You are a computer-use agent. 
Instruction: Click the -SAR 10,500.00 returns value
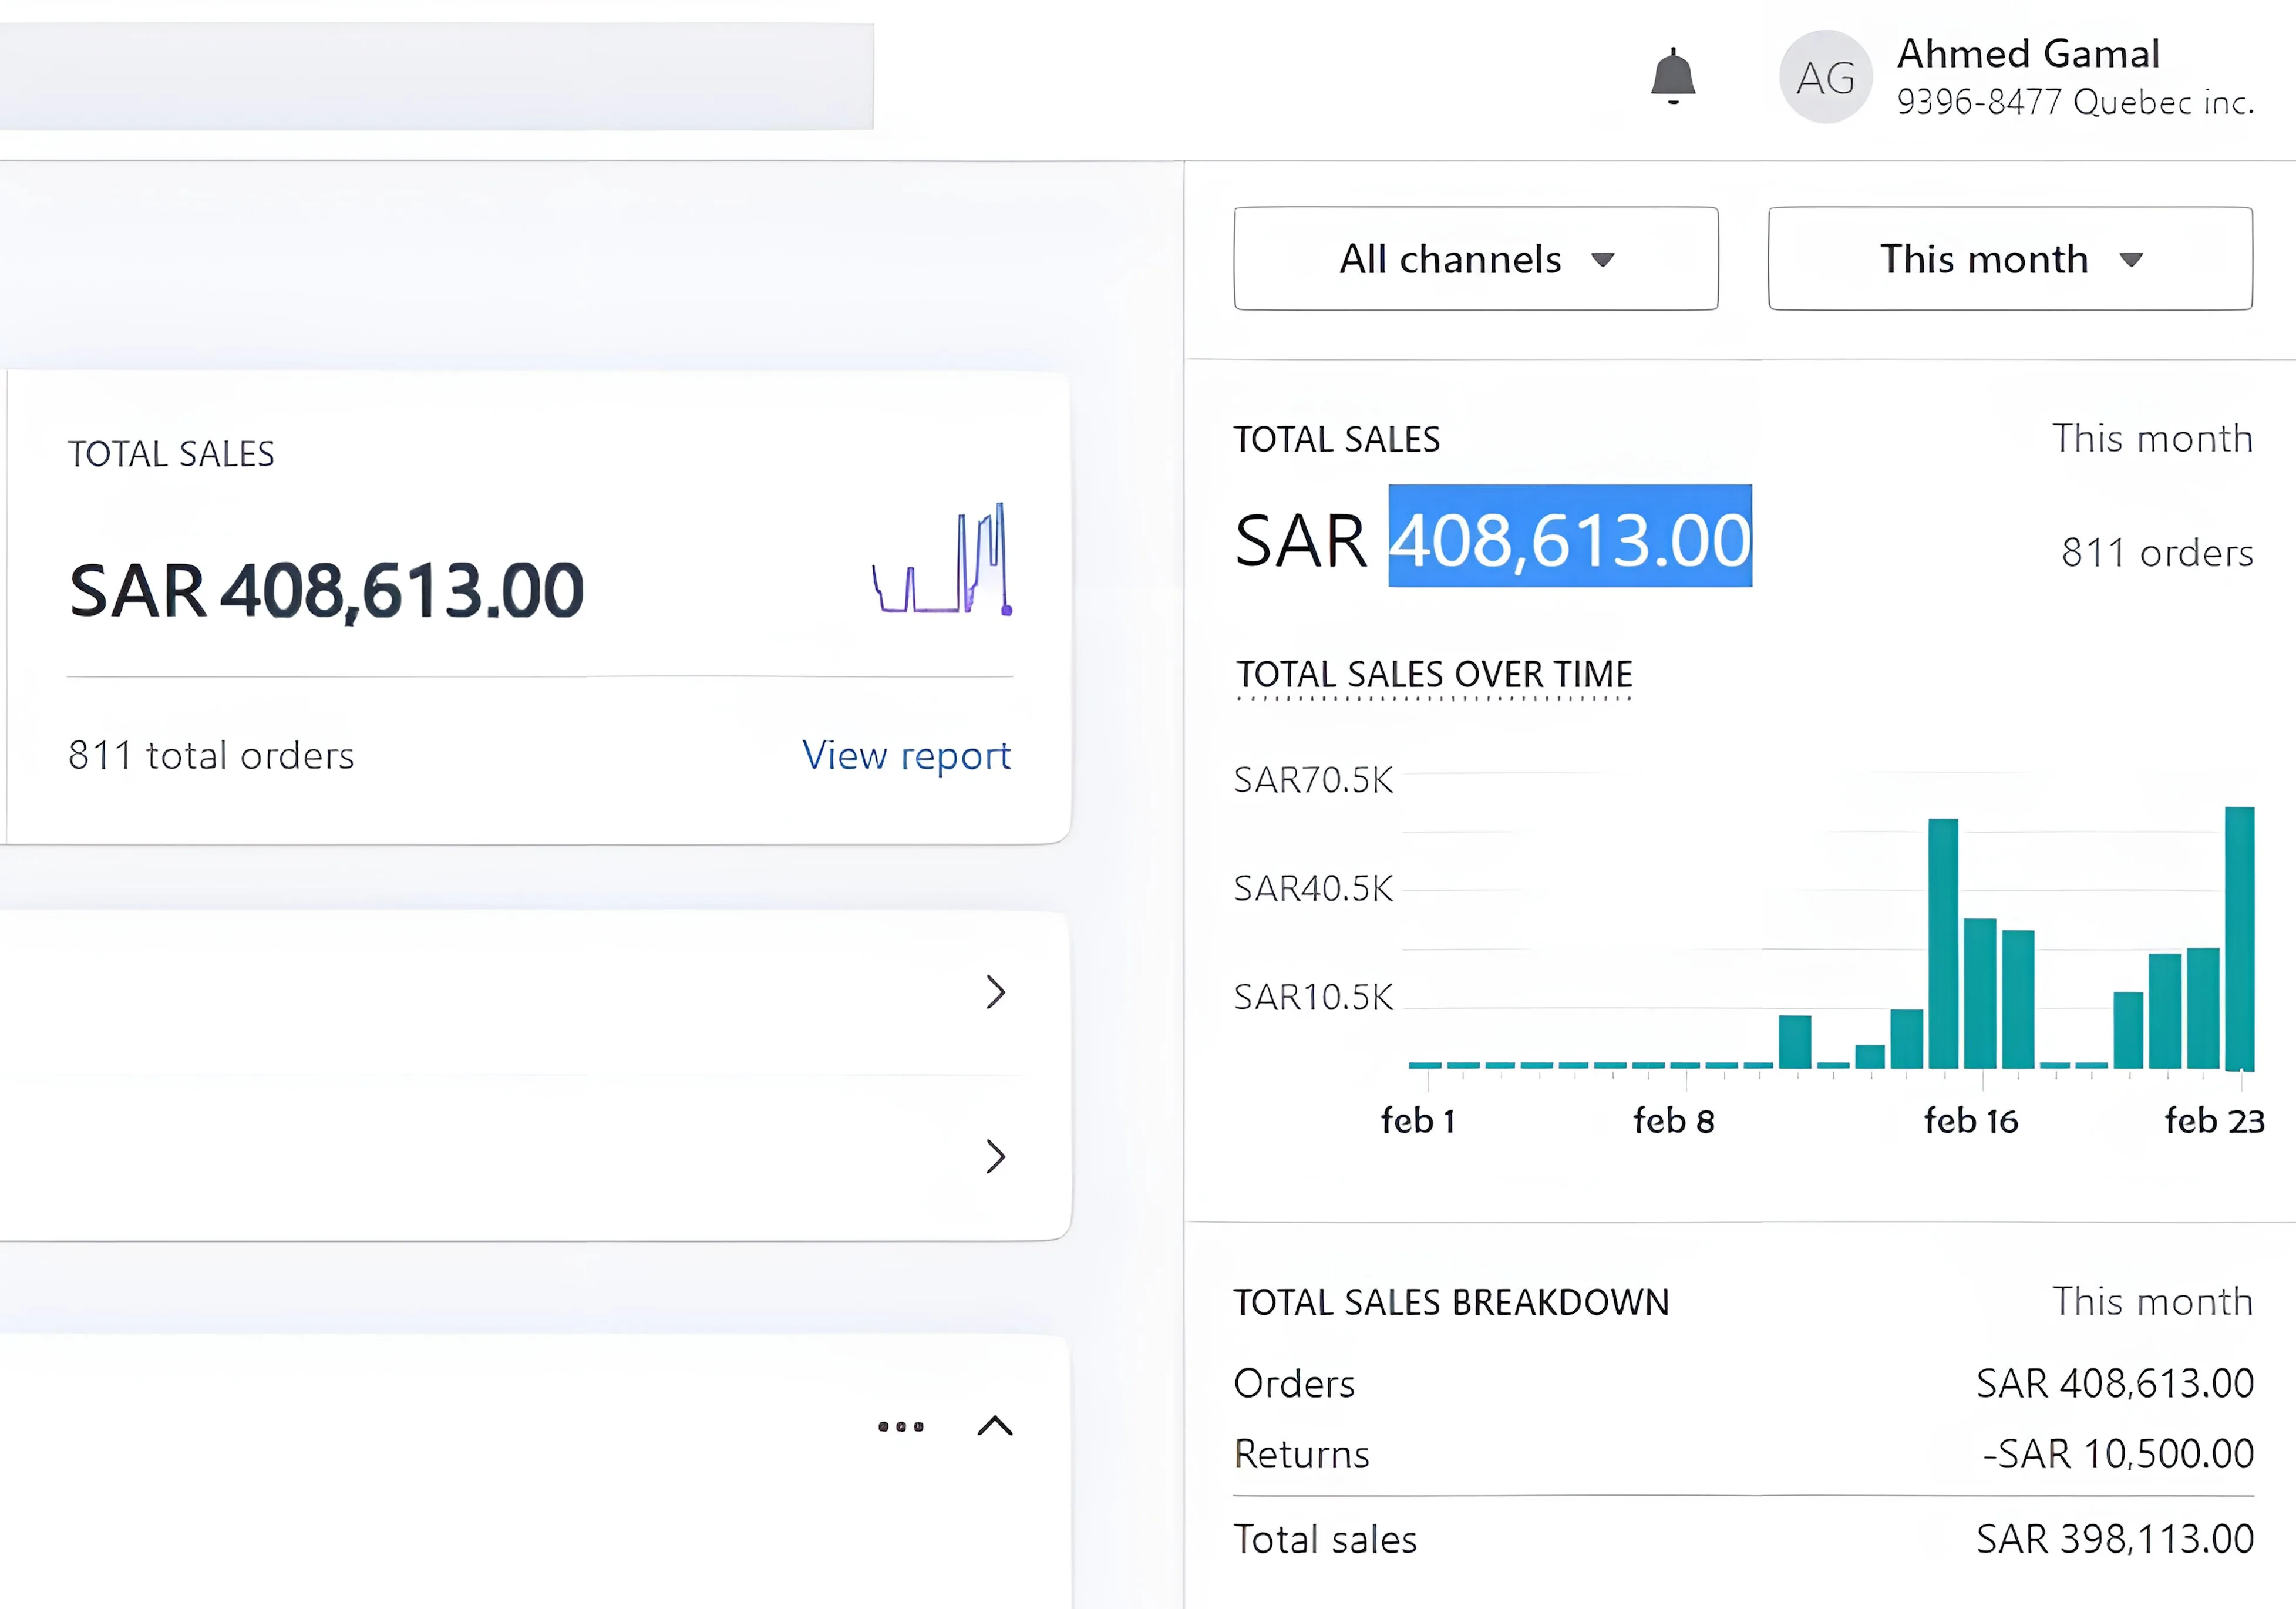[x=2118, y=1454]
